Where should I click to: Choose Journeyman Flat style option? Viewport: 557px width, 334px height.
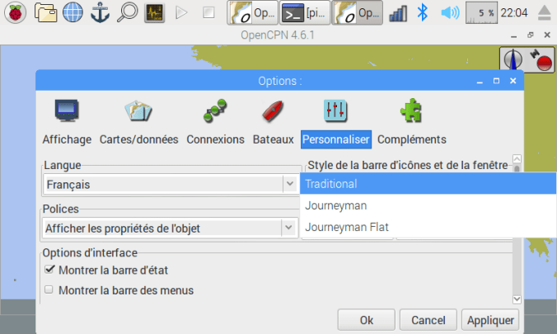pyautogui.click(x=347, y=227)
